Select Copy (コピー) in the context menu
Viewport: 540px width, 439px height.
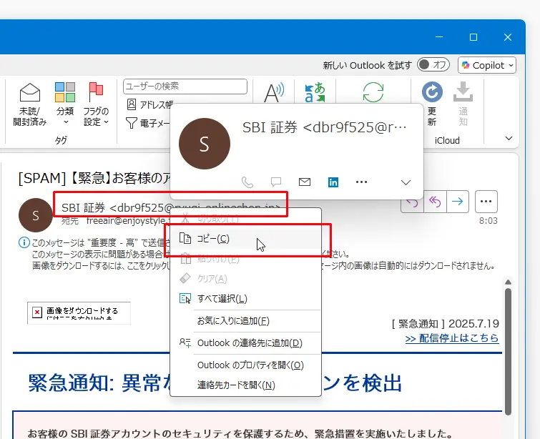[x=245, y=239]
